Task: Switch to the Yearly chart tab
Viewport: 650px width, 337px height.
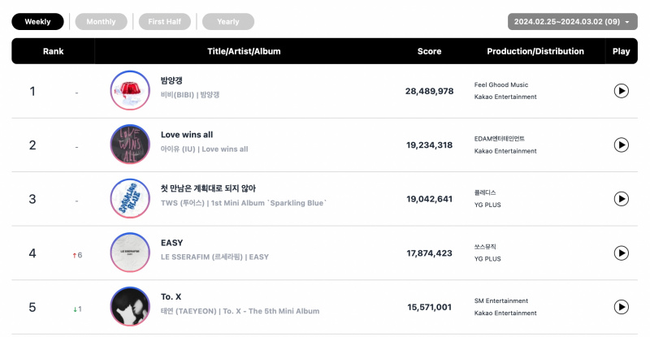Action: (x=228, y=22)
